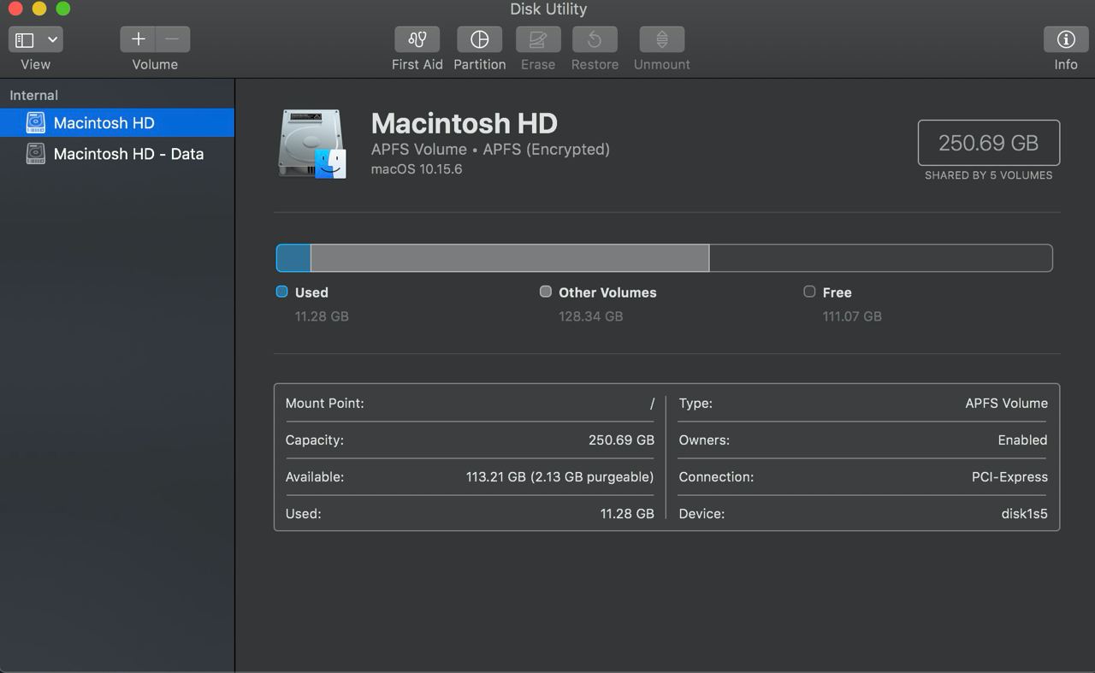Click the Mount Point label
Screen dimensions: 1095x673
[325, 404]
